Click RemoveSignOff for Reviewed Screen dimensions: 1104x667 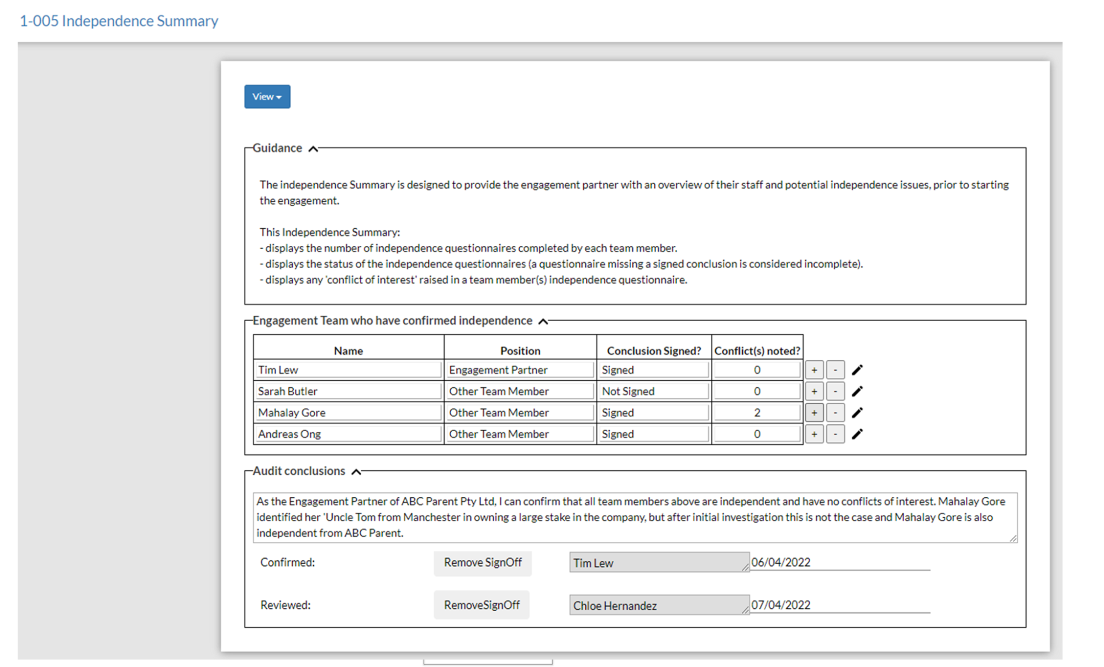point(482,605)
